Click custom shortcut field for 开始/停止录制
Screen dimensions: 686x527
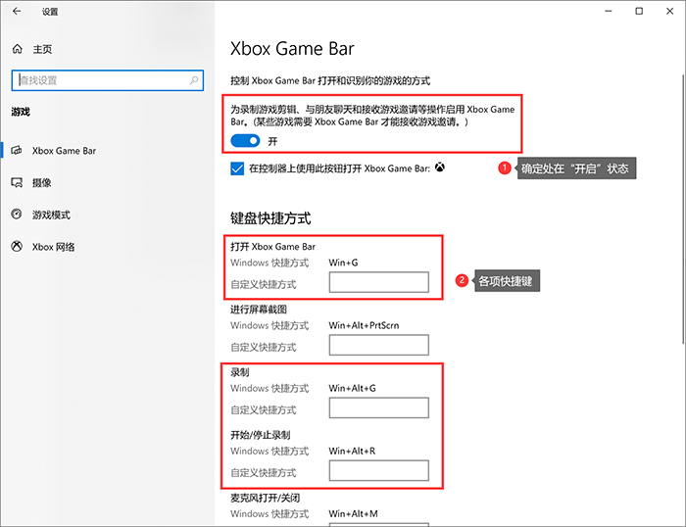tap(379, 470)
